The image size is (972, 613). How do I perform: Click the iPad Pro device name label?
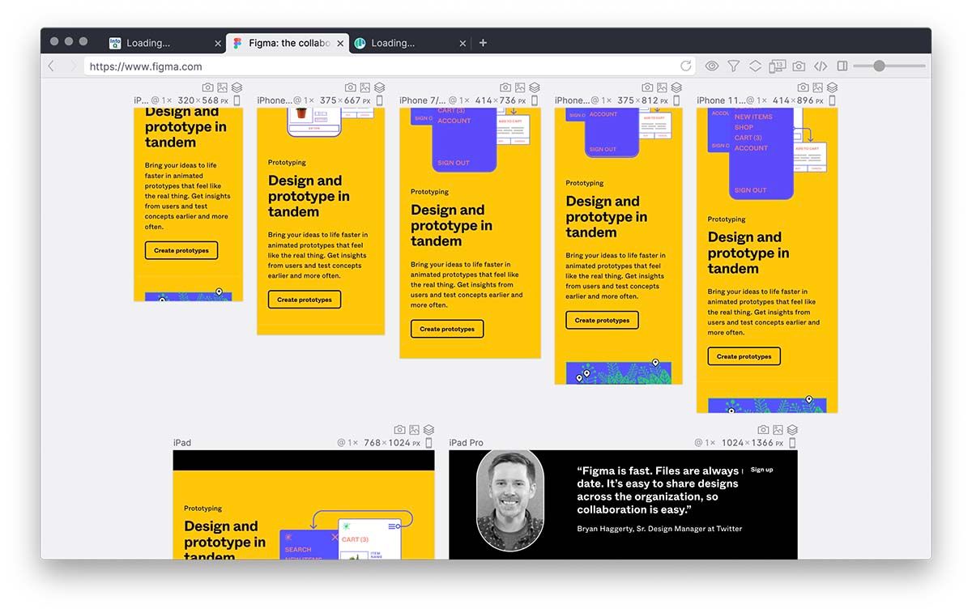click(x=467, y=443)
